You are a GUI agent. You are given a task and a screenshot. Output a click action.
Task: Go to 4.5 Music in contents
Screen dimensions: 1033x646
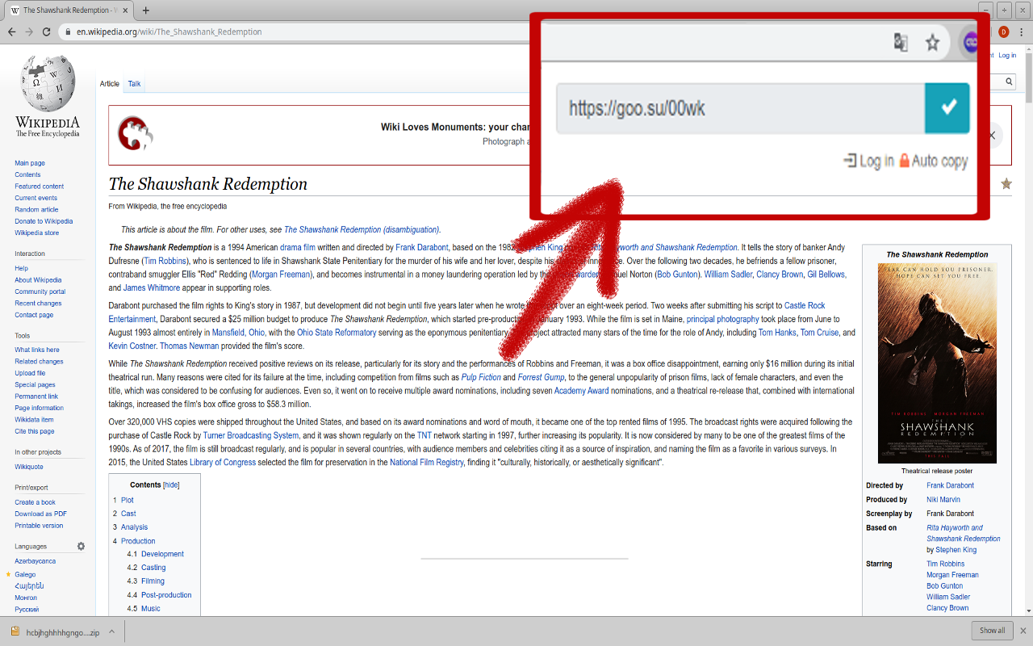tap(151, 609)
